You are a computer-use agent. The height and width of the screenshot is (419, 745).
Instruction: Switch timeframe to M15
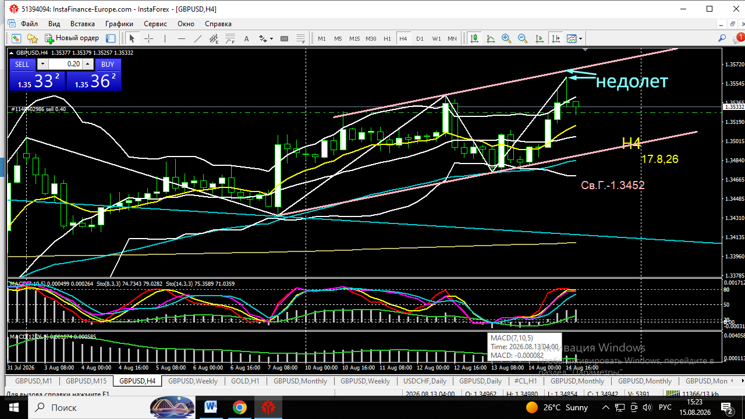click(354, 38)
